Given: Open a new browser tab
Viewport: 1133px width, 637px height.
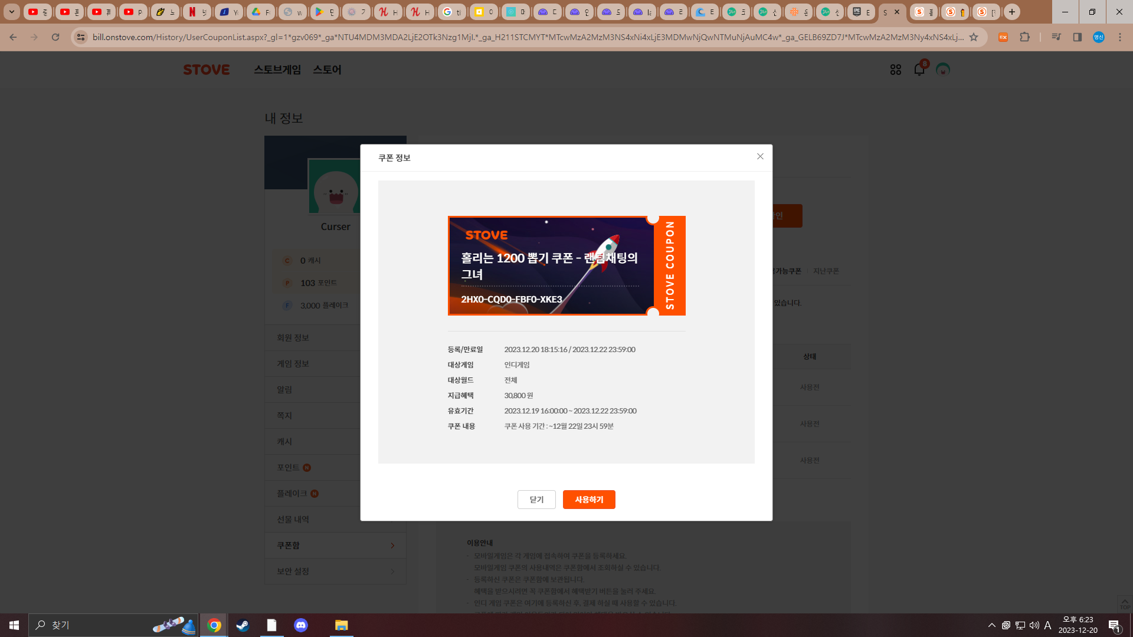Looking at the screenshot, I should (1012, 12).
